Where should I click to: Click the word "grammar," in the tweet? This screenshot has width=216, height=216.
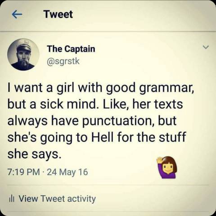[x=166, y=89]
